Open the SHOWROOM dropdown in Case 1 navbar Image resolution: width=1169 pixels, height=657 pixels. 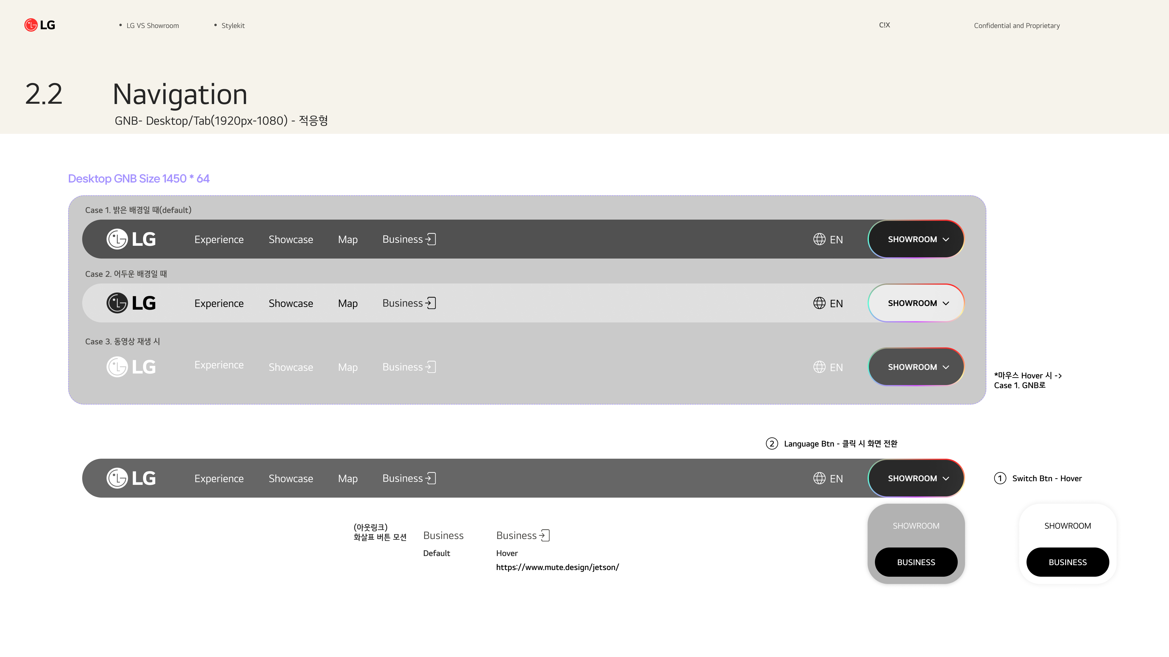pos(917,239)
